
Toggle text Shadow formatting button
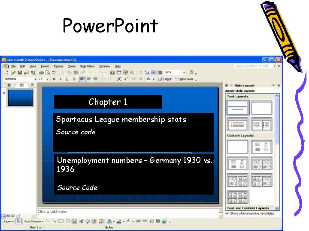pyautogui.click(x=74, y=79)
